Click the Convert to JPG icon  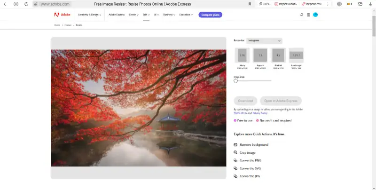[x=235, y=176]
